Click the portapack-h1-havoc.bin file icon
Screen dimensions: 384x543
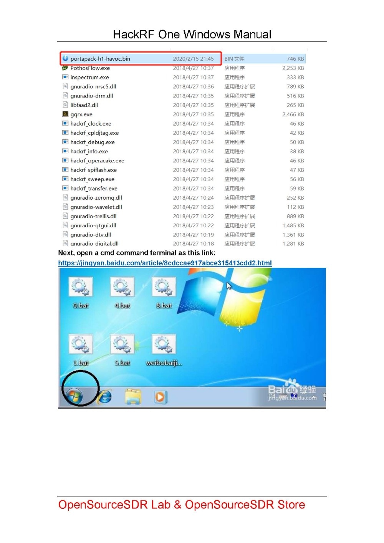[65, 59]
